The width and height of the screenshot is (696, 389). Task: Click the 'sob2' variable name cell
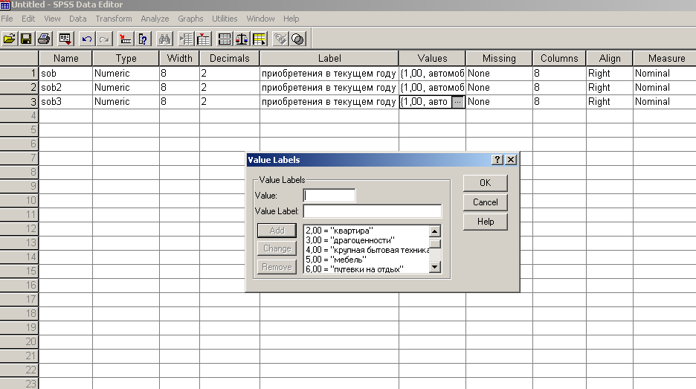click(65, 88)
